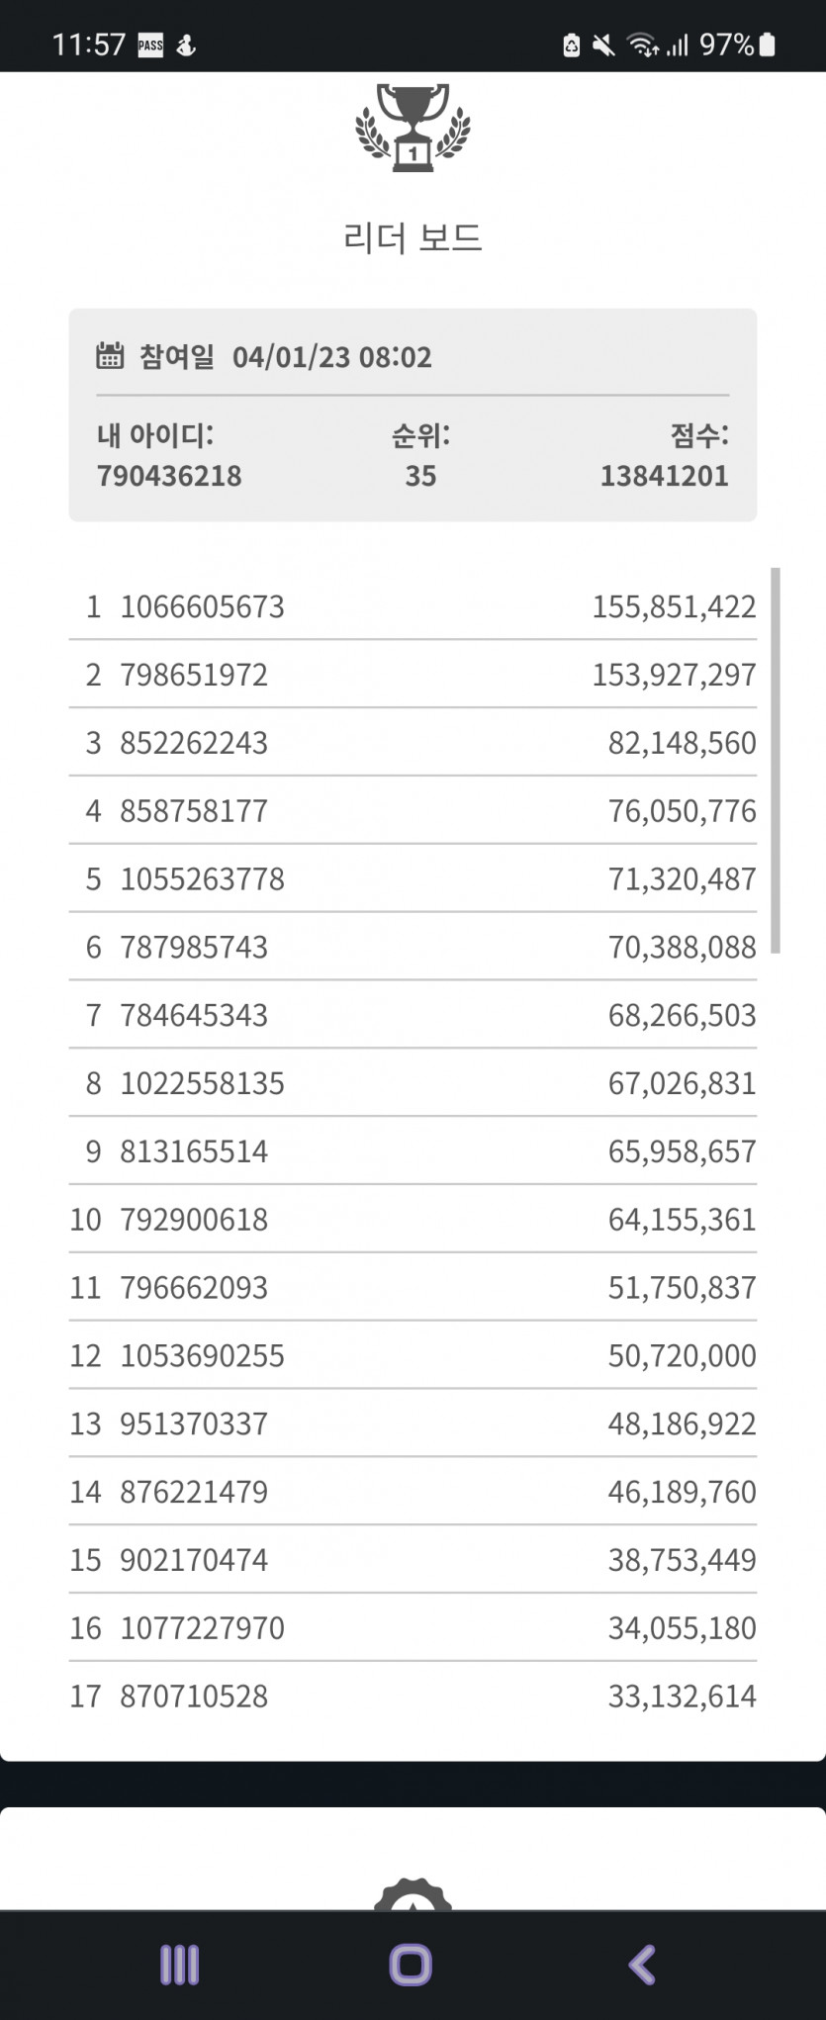
Task: Tap the PASS notification icon in status bar
Action: click(x=150, y=46)
